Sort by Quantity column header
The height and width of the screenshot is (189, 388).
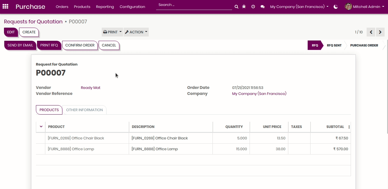[x=231, y=127]
